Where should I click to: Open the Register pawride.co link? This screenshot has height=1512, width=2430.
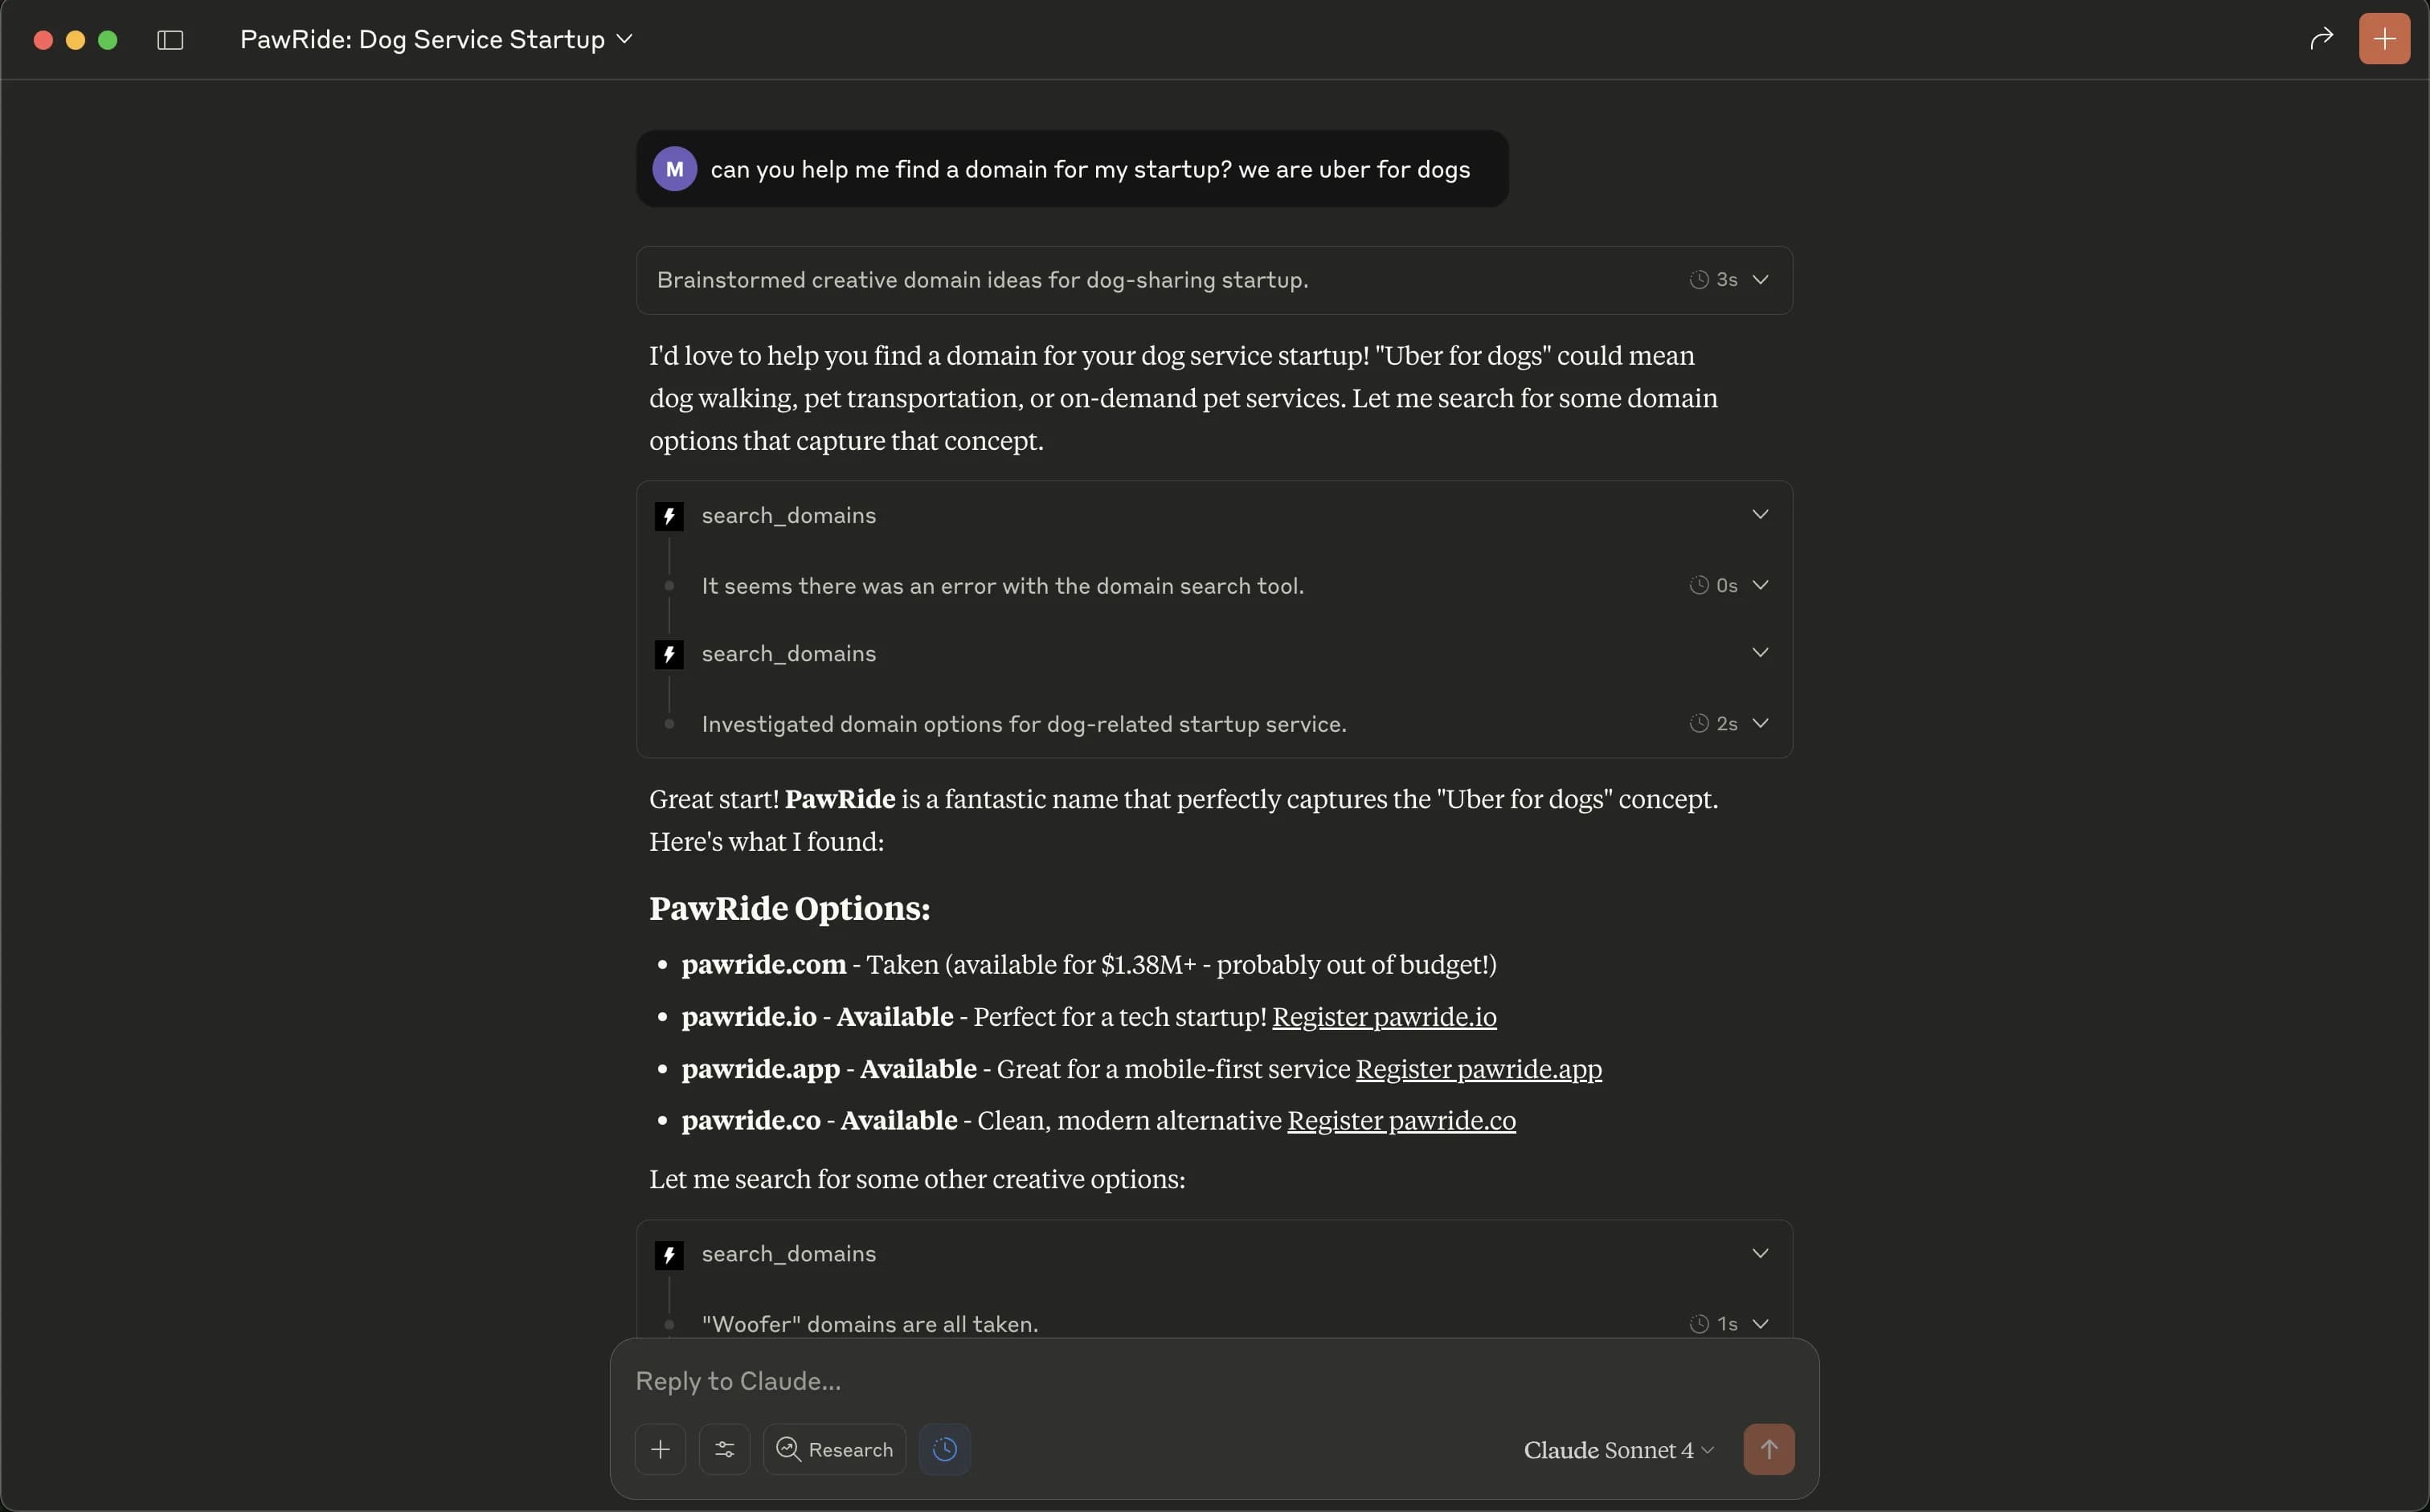[x=1401, y=1121]
